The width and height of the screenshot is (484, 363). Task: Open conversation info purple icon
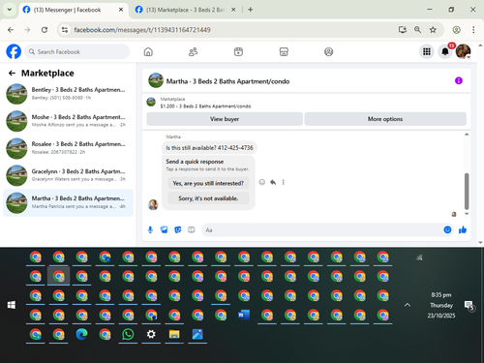point(459,80)
